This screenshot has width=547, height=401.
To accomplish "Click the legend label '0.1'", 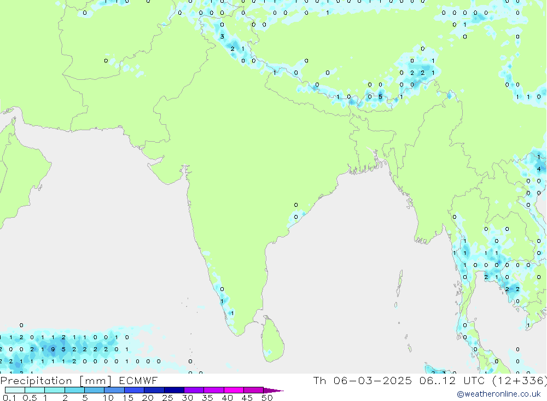I will point(9,398).
